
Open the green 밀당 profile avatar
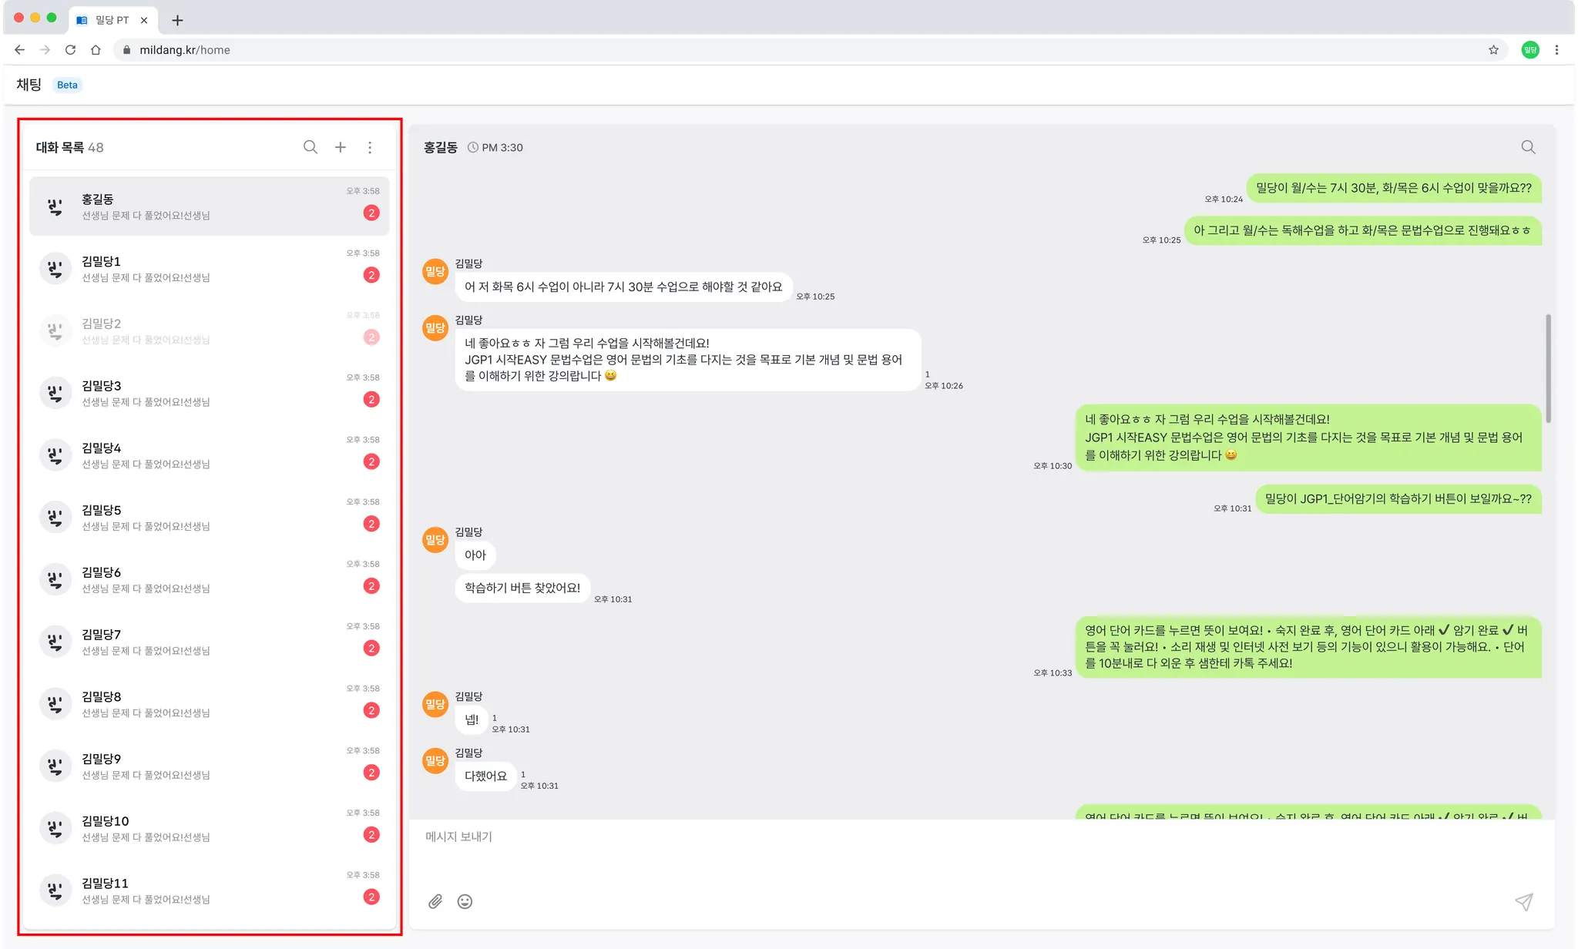tap(1530, 50)
